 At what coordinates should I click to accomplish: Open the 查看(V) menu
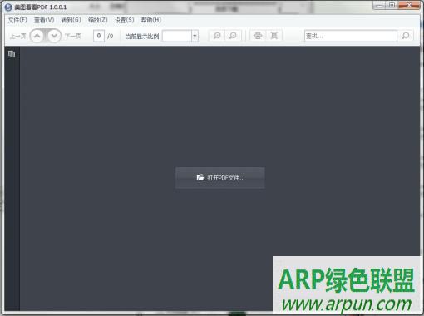[44, 20]
